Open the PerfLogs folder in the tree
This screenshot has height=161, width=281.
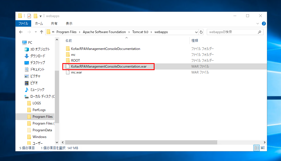pos(39,110)
